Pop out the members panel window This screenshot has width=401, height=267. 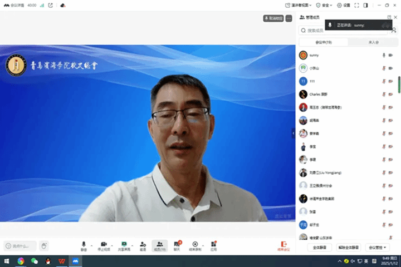pos(389,17)
